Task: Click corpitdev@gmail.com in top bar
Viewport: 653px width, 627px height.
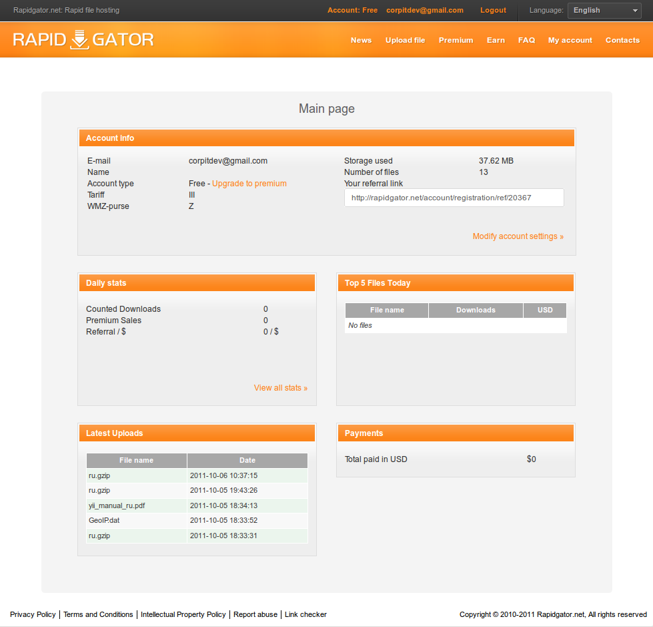Action: [425, 10]
